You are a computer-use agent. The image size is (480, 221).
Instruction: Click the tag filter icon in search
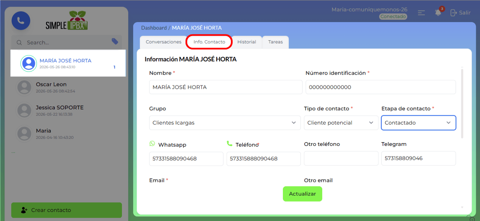tap(115, 41)
